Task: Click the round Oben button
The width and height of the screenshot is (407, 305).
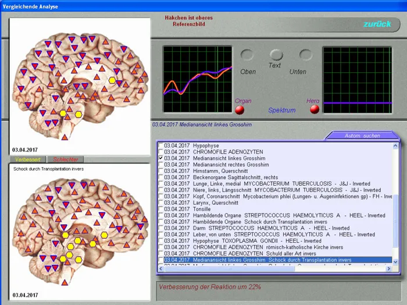Action: (247, 55)
